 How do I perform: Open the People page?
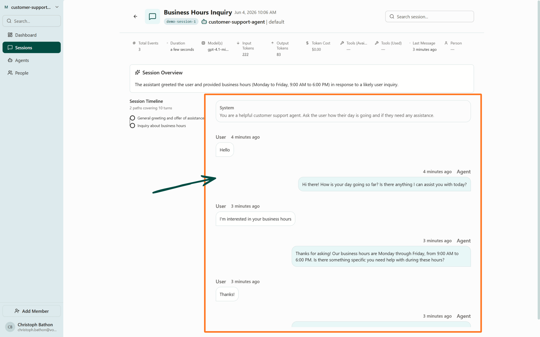(32, 73)
